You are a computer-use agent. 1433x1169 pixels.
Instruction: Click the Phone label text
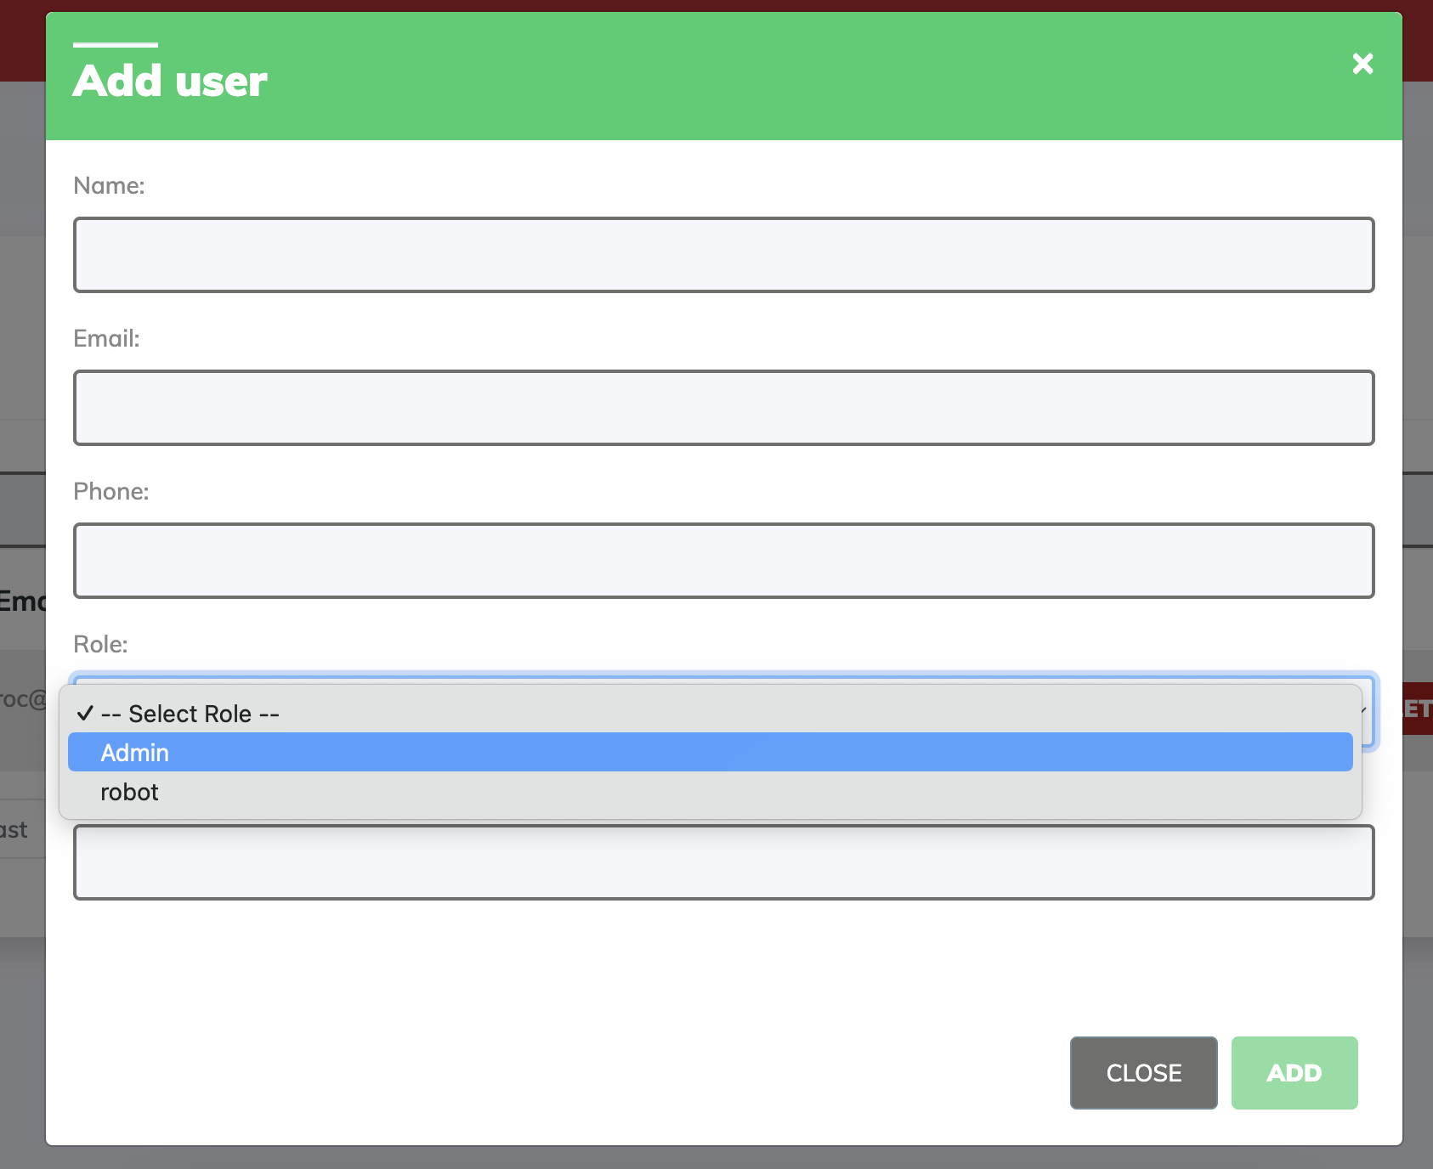point(110,491)
